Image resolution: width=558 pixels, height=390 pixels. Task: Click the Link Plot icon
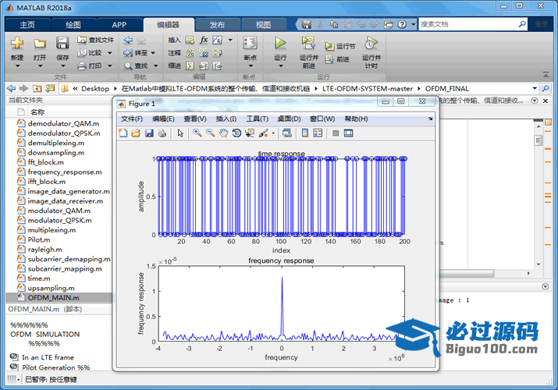click(x=287, y=133)
